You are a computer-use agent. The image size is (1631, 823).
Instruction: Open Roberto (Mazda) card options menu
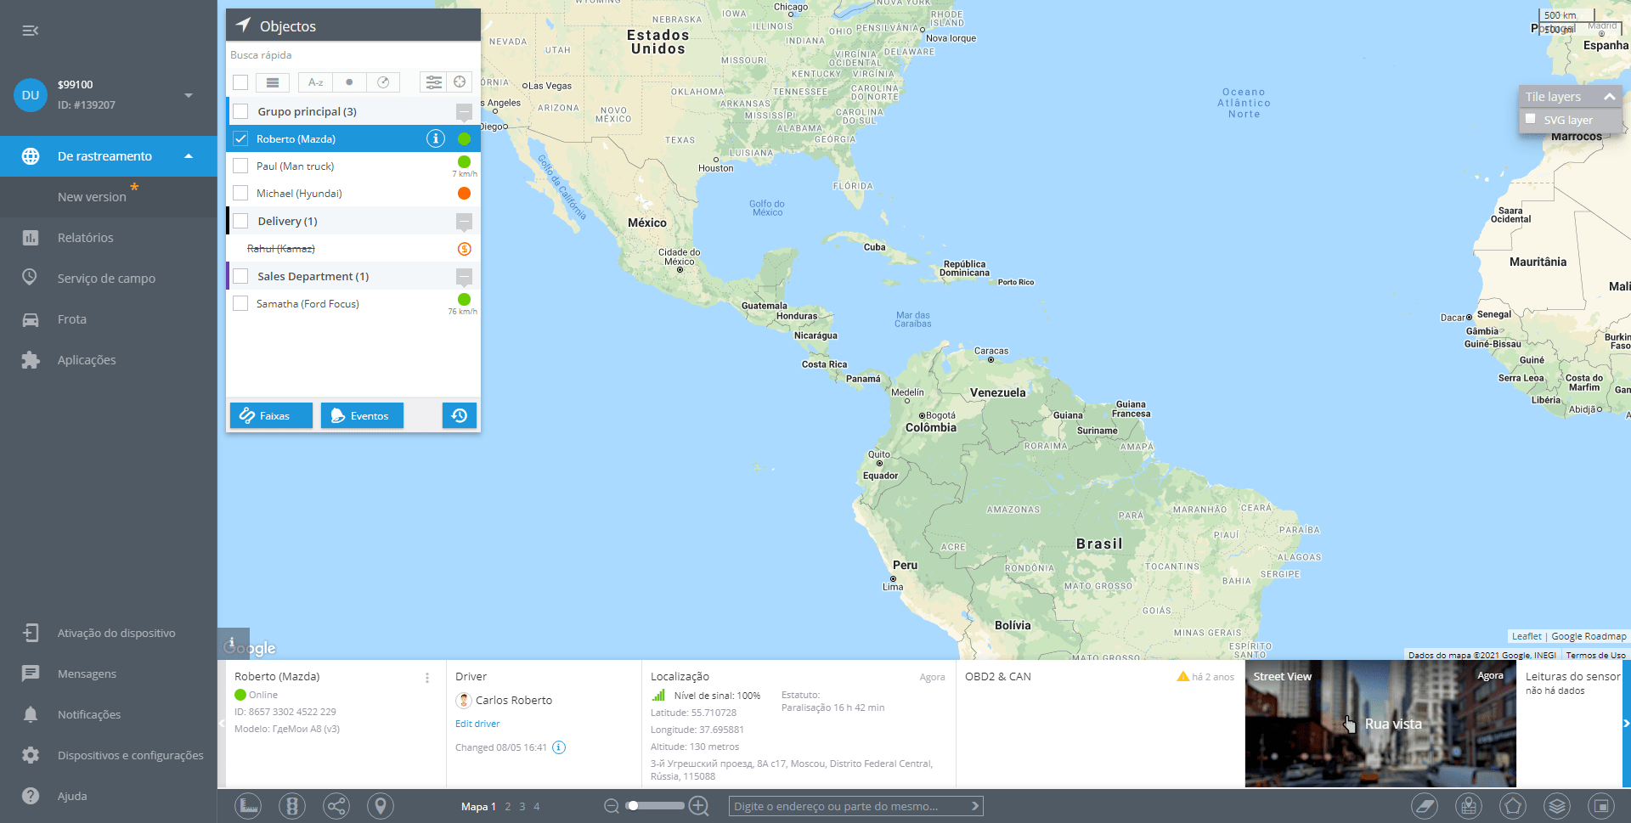click(427, 678)
